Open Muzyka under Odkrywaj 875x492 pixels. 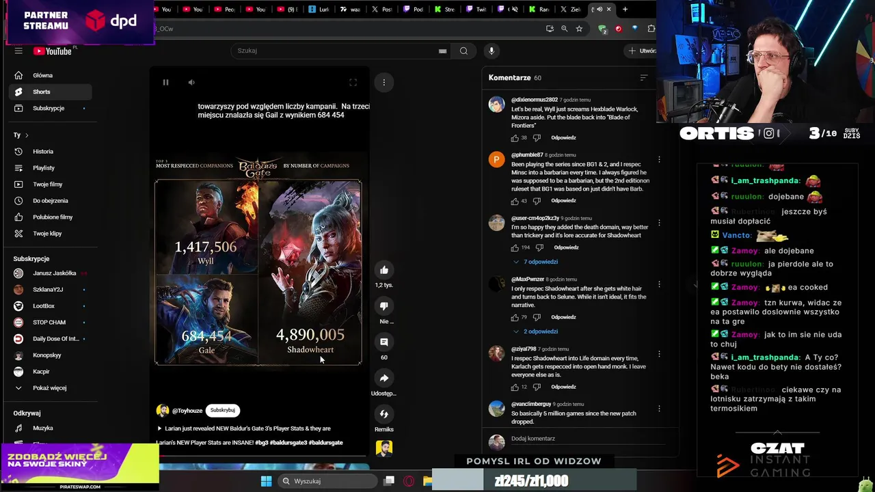(x=51, y=428)
